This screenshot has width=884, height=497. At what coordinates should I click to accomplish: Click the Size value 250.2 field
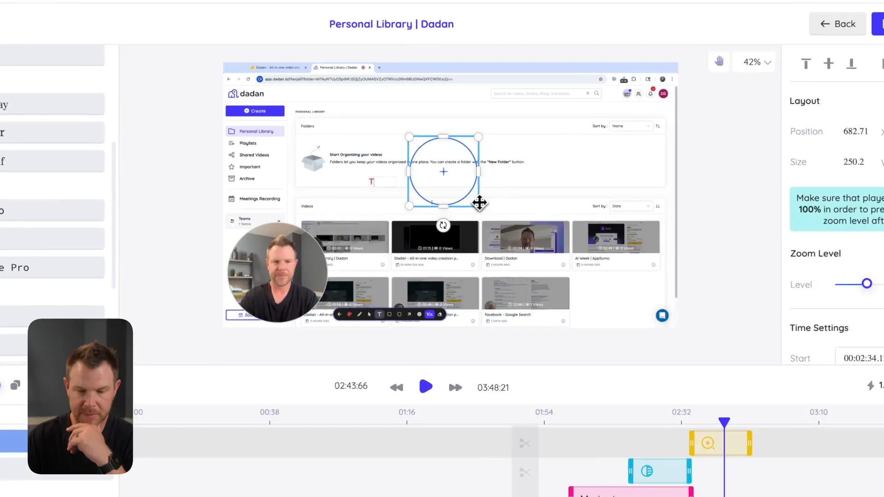(853, 162)
